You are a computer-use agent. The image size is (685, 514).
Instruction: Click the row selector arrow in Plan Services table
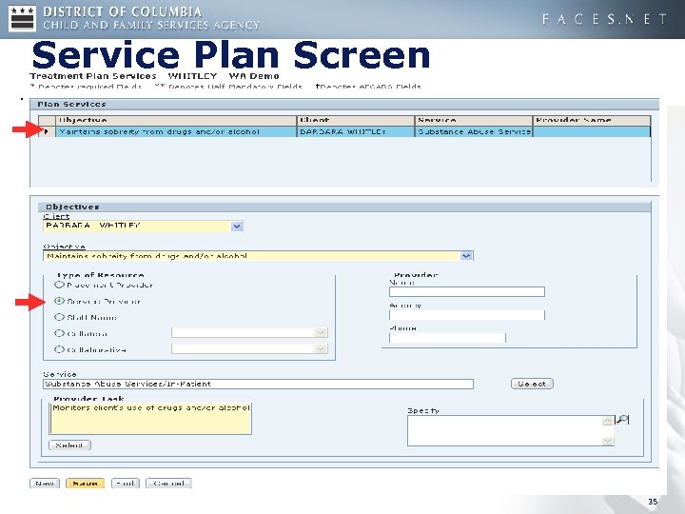pos(47,131)
